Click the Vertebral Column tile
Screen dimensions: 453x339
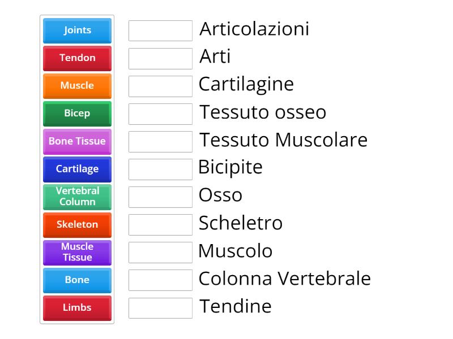pyautogui.click(x=77, y=197)
